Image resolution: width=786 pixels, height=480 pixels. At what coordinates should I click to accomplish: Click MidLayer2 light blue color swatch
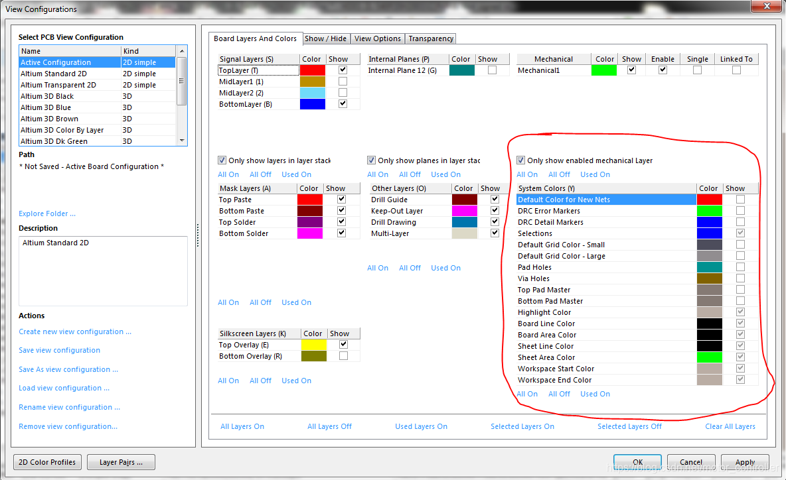point(312,93)
